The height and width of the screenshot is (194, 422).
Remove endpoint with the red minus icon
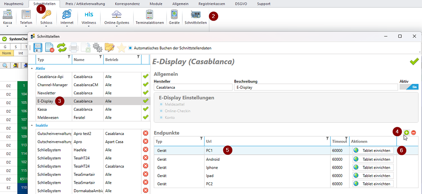[414, 133]
